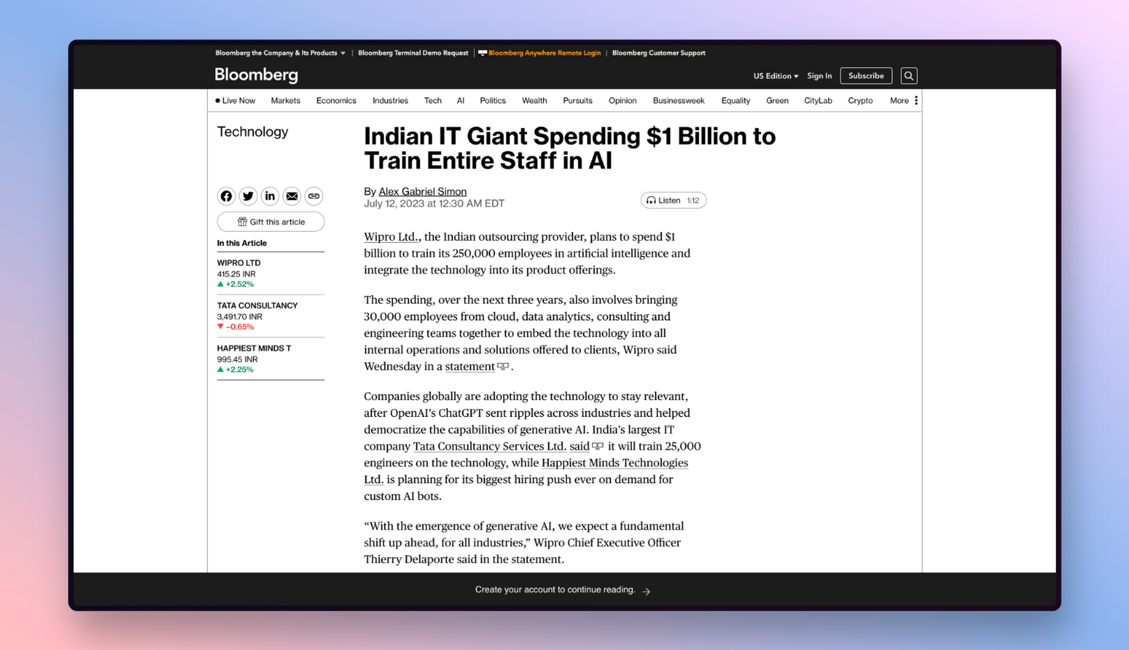Open Bloomberg Anywhere Remote Login link

[540, 53]
